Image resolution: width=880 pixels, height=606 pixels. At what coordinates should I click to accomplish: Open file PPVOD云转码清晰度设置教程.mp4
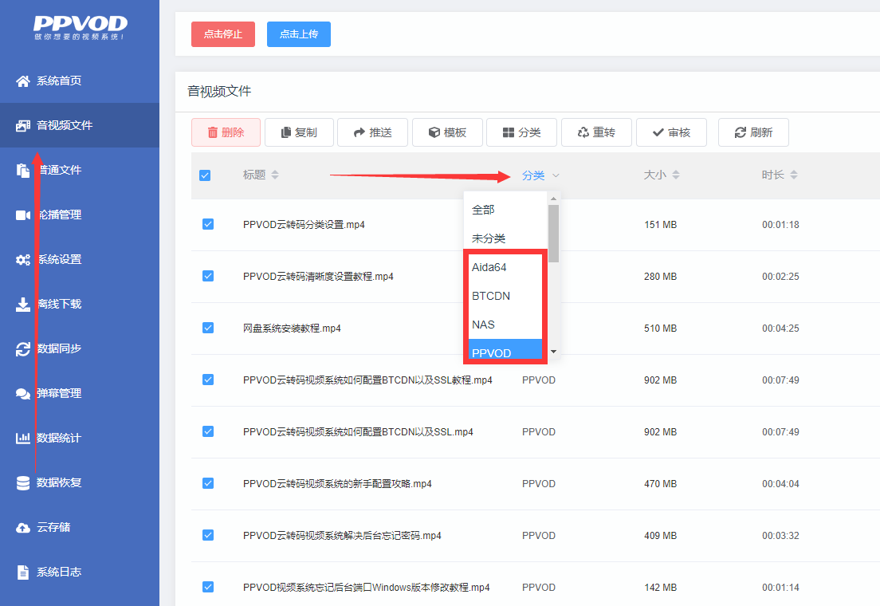[318, 277]
